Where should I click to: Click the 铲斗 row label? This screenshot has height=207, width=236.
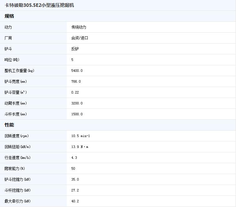[8, 49]
